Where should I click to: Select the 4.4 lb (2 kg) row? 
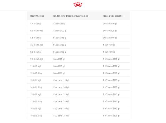point(78,24)
